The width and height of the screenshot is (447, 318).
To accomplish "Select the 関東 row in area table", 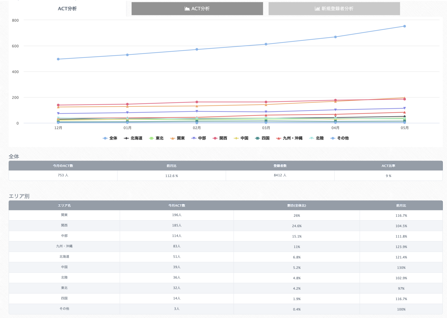I will [64, 215].
